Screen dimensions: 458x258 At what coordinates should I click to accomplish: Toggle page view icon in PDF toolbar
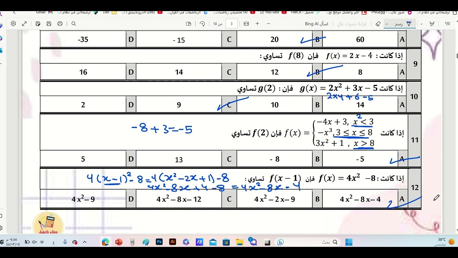[x=189, y=24]
